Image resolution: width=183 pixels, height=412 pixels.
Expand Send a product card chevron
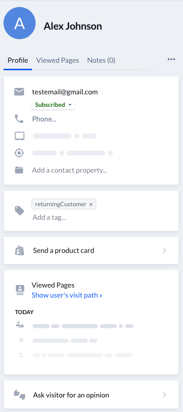[164, 250]
